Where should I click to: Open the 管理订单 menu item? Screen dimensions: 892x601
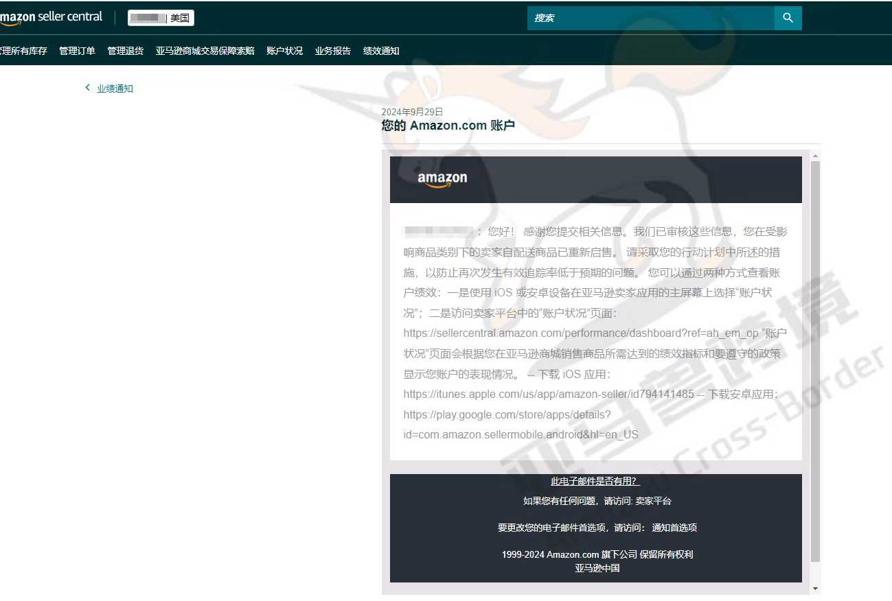coord(77,51)
